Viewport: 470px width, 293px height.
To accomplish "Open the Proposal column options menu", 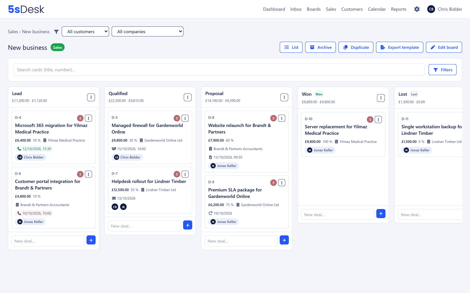I will coord(284,97).
